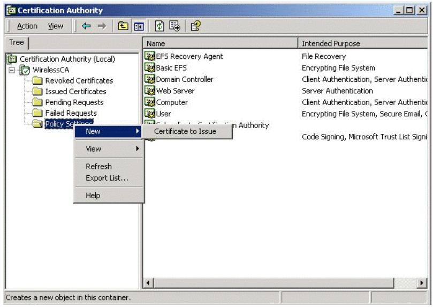Select Certification Authority (Local) tree label
The width and height of the screenshot is (433, 307).
click(x=67, y=59)
